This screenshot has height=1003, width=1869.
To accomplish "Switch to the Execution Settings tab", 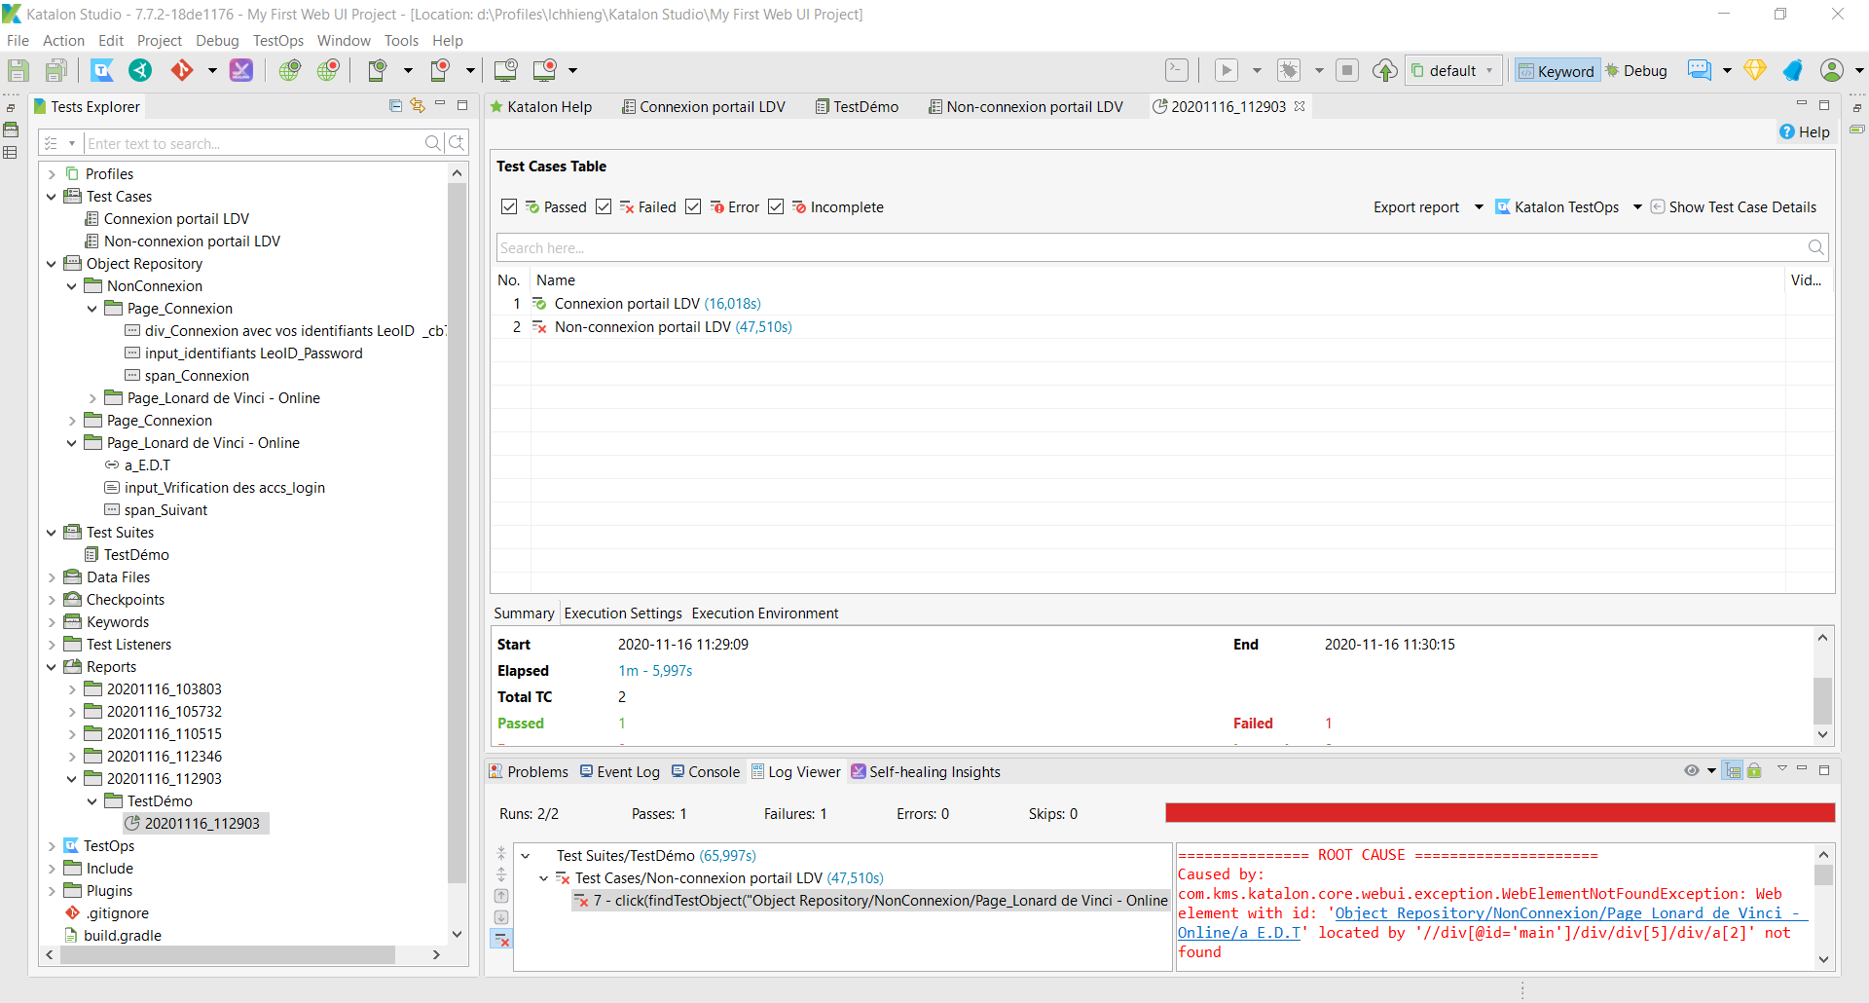I will [x=622, y=613].
